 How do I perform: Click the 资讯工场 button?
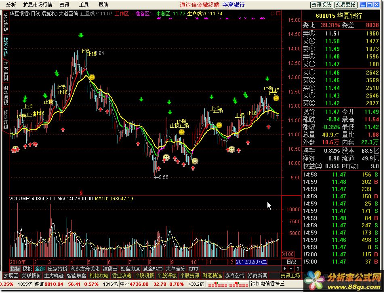[290, 276]
